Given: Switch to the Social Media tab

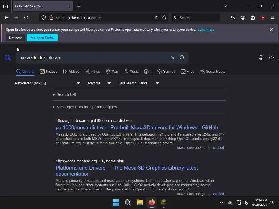Looking at the screenshot, I should coord(212,72).
